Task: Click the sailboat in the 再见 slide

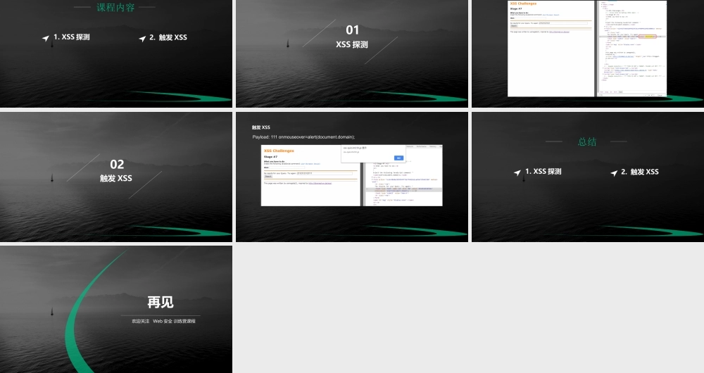Action: tap(51, 312)
